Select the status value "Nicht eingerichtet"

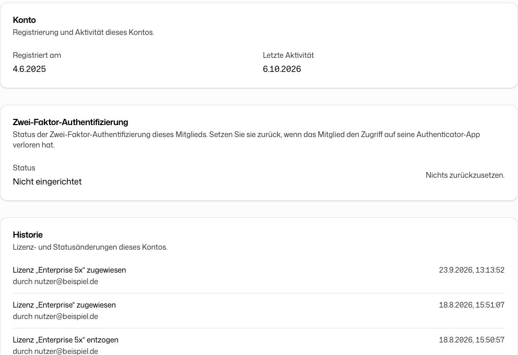click(x=47, y=182)
